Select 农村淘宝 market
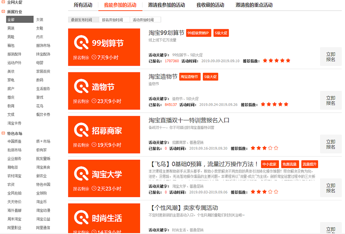 (x=14, y=176)
